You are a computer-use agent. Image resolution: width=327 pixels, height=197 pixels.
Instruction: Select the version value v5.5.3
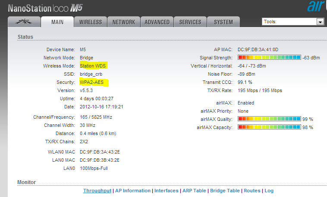(86, 90)
